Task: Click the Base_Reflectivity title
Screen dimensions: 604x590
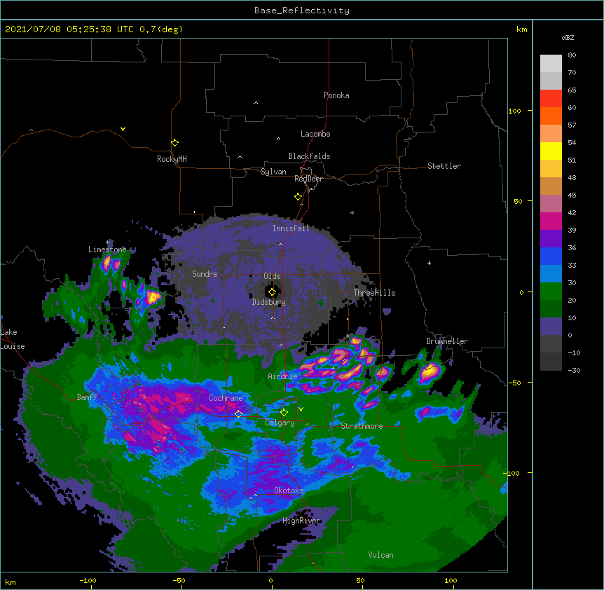Action: coord(302,11)
